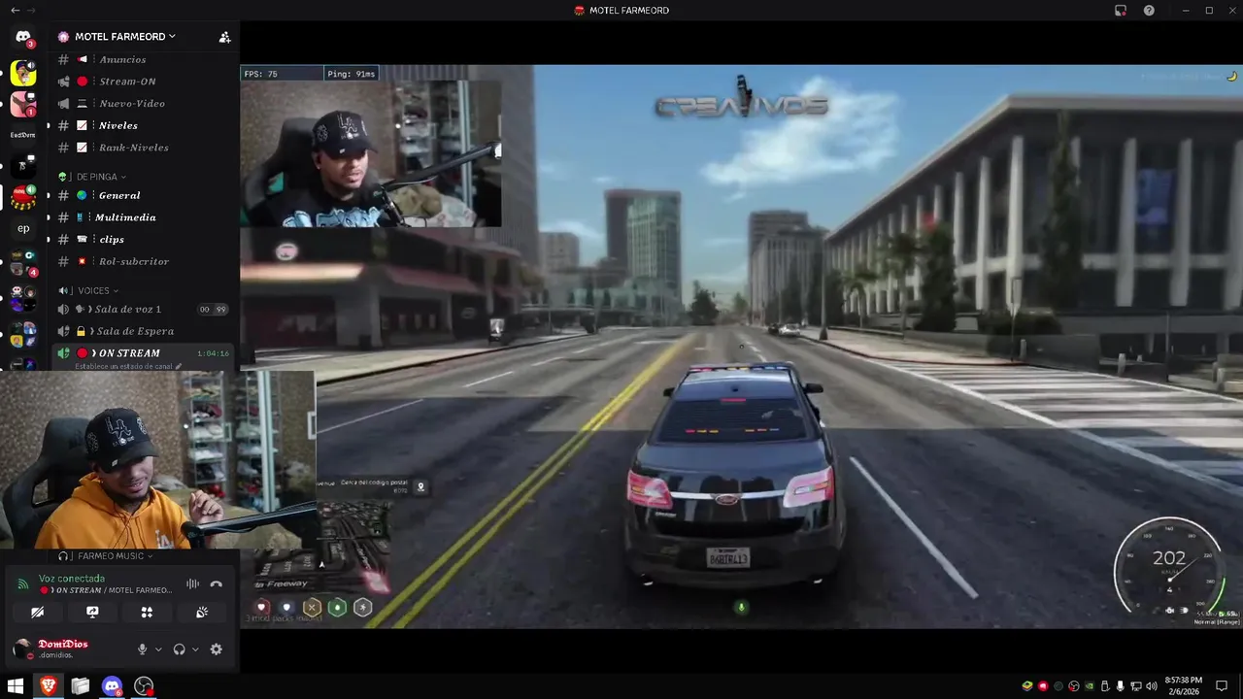
Task: Open OBS Studio from the taskbar
Action: pos(144,686)
